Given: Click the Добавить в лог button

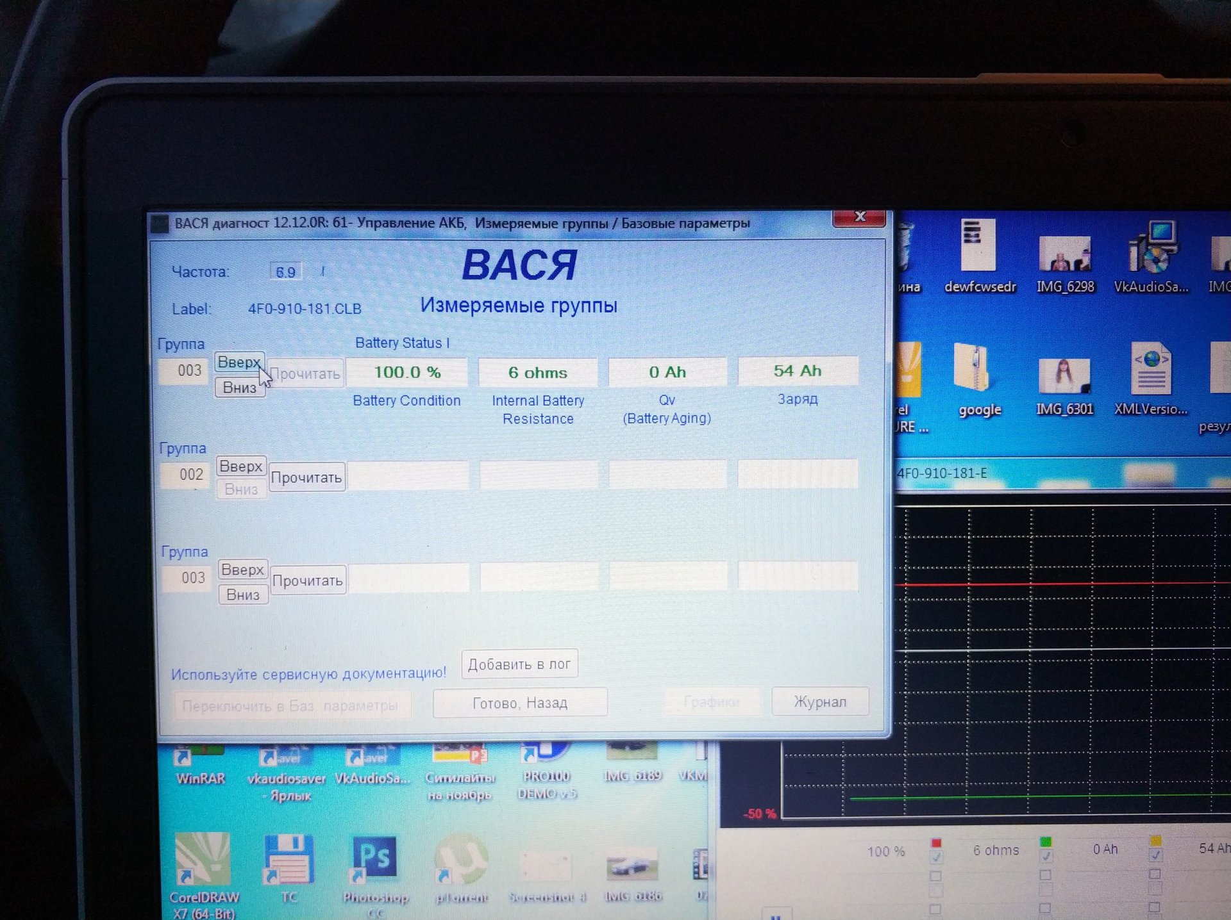Looking at the screenshot, I should [519, 664].
